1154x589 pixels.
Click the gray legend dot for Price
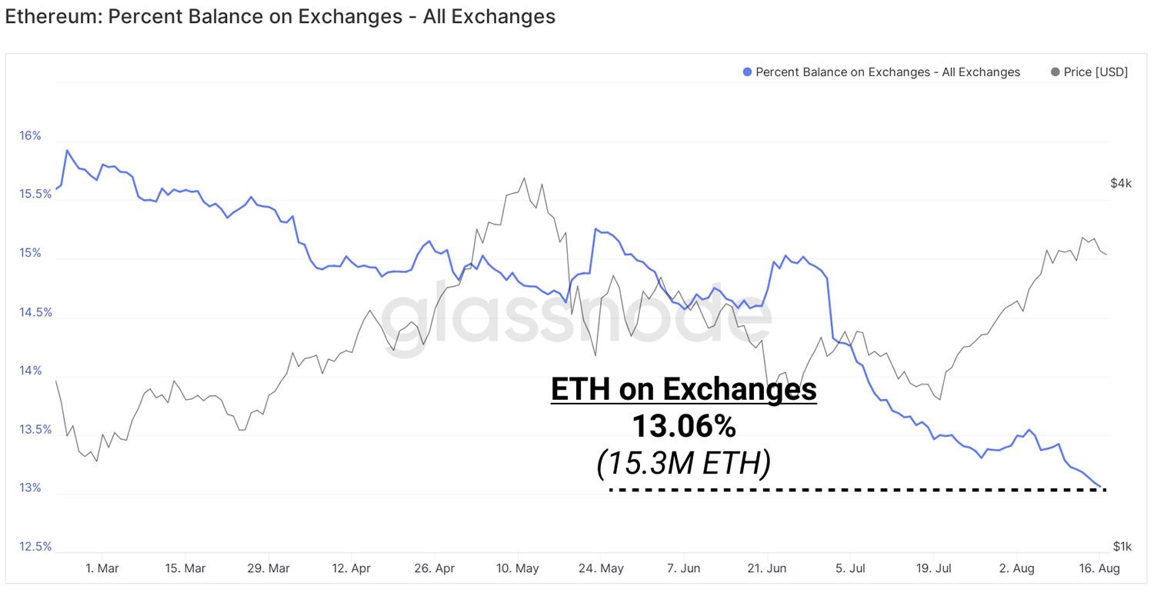point(1055,72)
